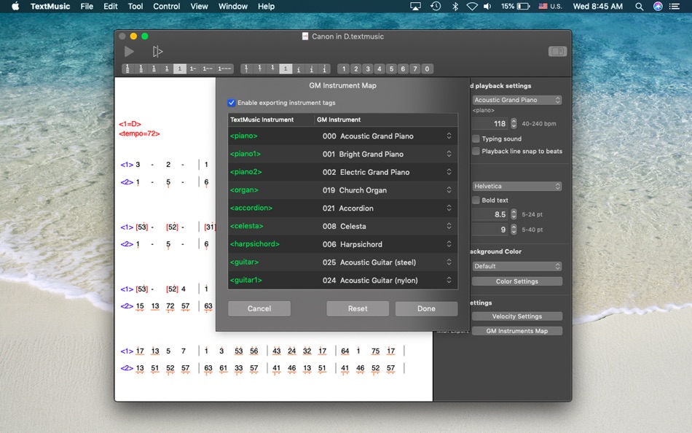Select the two-dots-below octave
Screen dimensions: 692x433
(x=259, y=69)
